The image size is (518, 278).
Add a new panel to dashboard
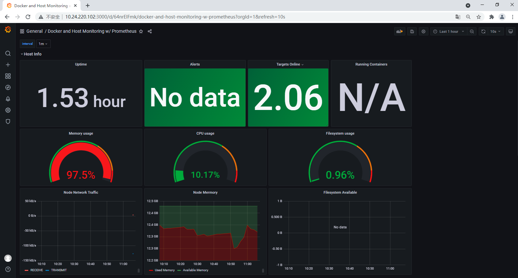point(399,31)
